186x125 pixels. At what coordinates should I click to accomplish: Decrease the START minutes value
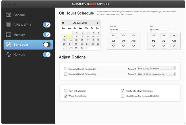click(123, 46)
